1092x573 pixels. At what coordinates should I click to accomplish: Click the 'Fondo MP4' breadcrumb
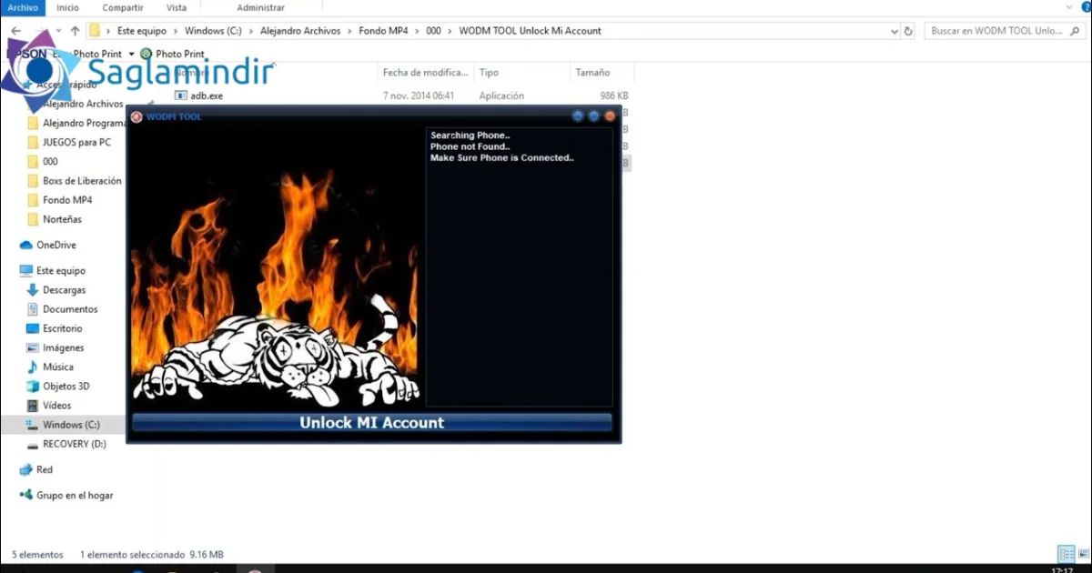[x=382, y=31]
